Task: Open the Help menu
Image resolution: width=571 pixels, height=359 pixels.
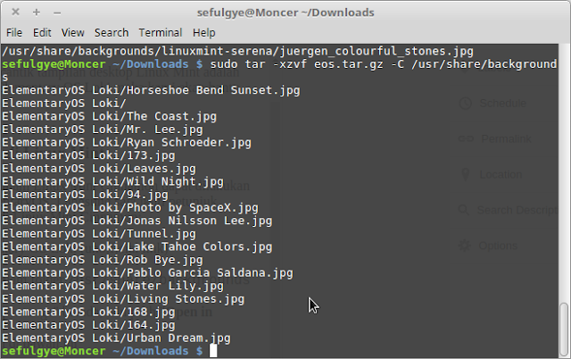Action: [x=204, y=33]
